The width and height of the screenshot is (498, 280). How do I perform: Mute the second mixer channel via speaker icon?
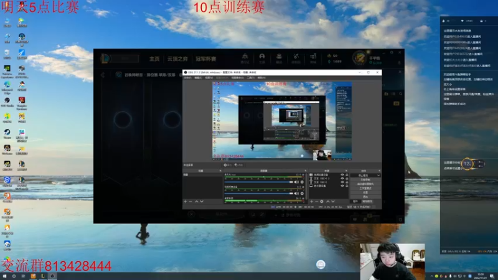pos(296,194)
